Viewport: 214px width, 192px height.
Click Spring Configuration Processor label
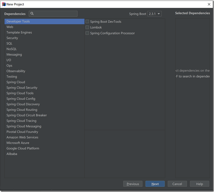[112, 33]
